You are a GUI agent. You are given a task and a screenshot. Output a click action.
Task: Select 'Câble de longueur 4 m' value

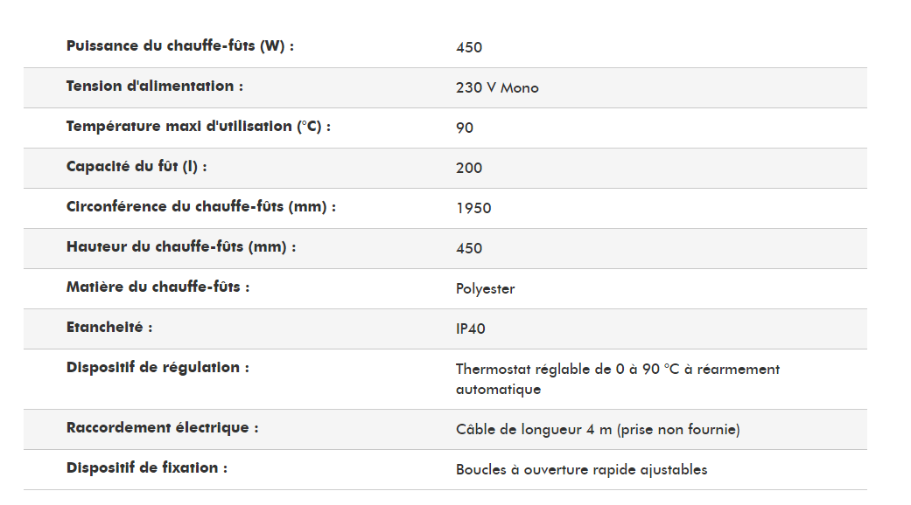(x=598, y=429)
